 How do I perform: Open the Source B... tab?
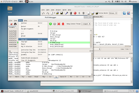pyautogui.click(x=63, y=77)
